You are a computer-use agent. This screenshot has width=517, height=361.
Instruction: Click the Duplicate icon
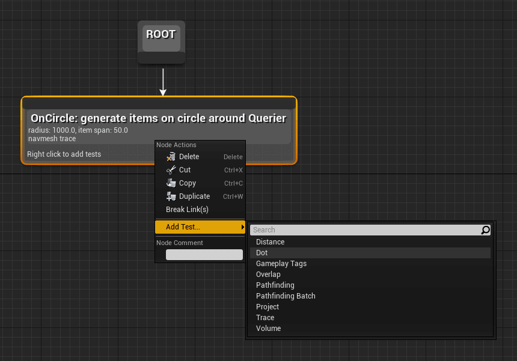171,196
